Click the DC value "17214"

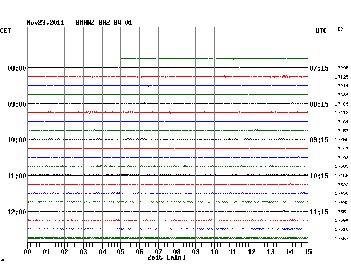pos(342,86)
